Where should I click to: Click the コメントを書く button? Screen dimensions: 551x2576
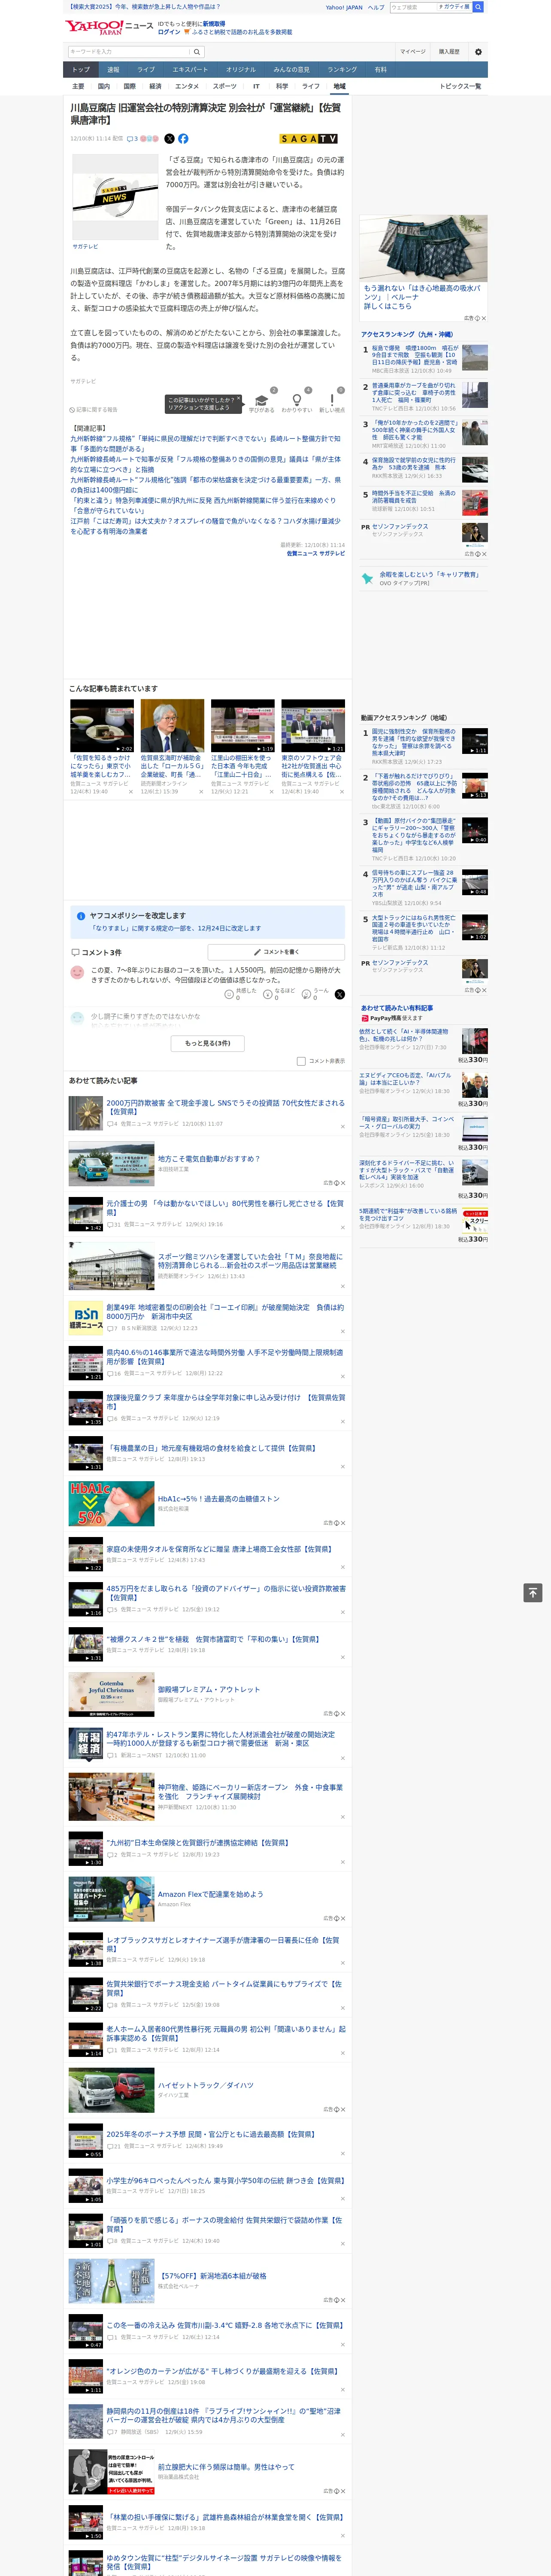276,952
